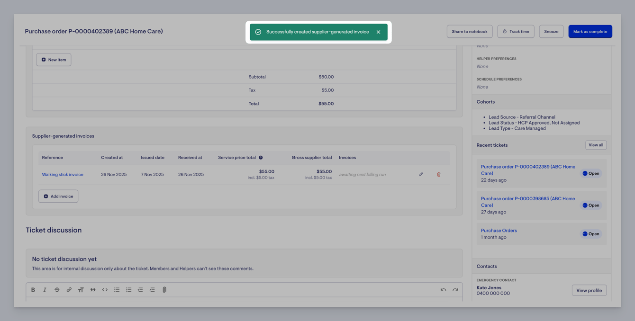Apply strikethrough in the editor toolbar
The height and width of the screenshot is (321, 635).
(57, 290)
